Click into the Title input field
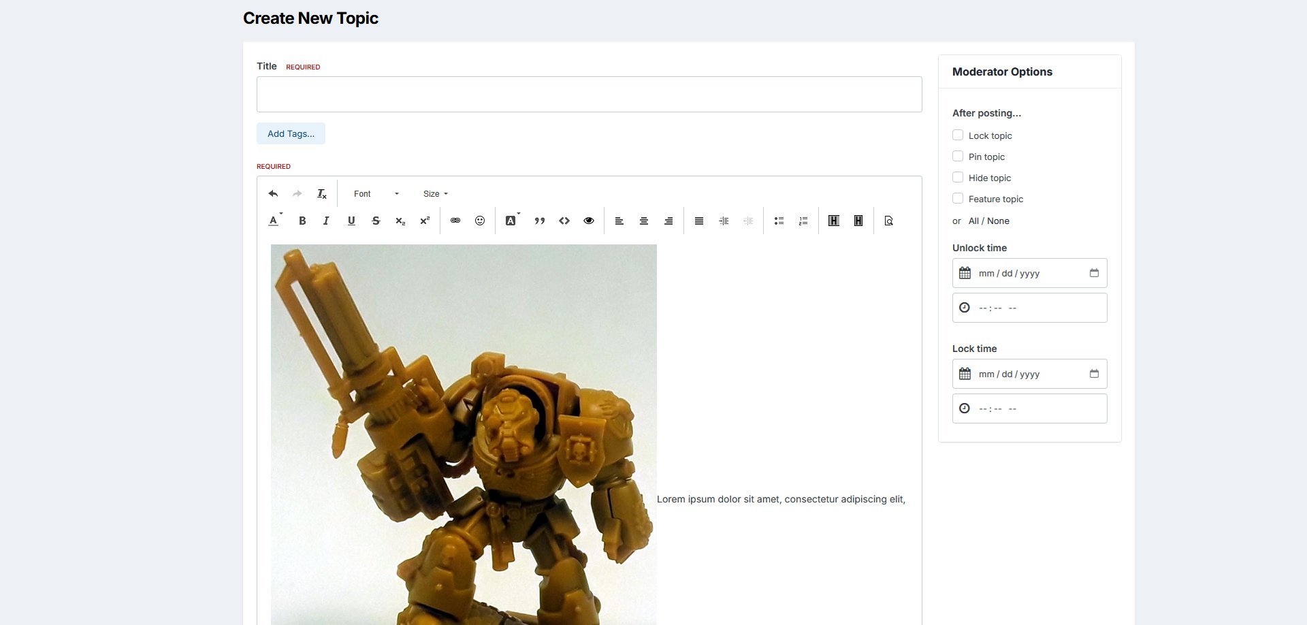 pyautogui.click(x=589, y=95)
